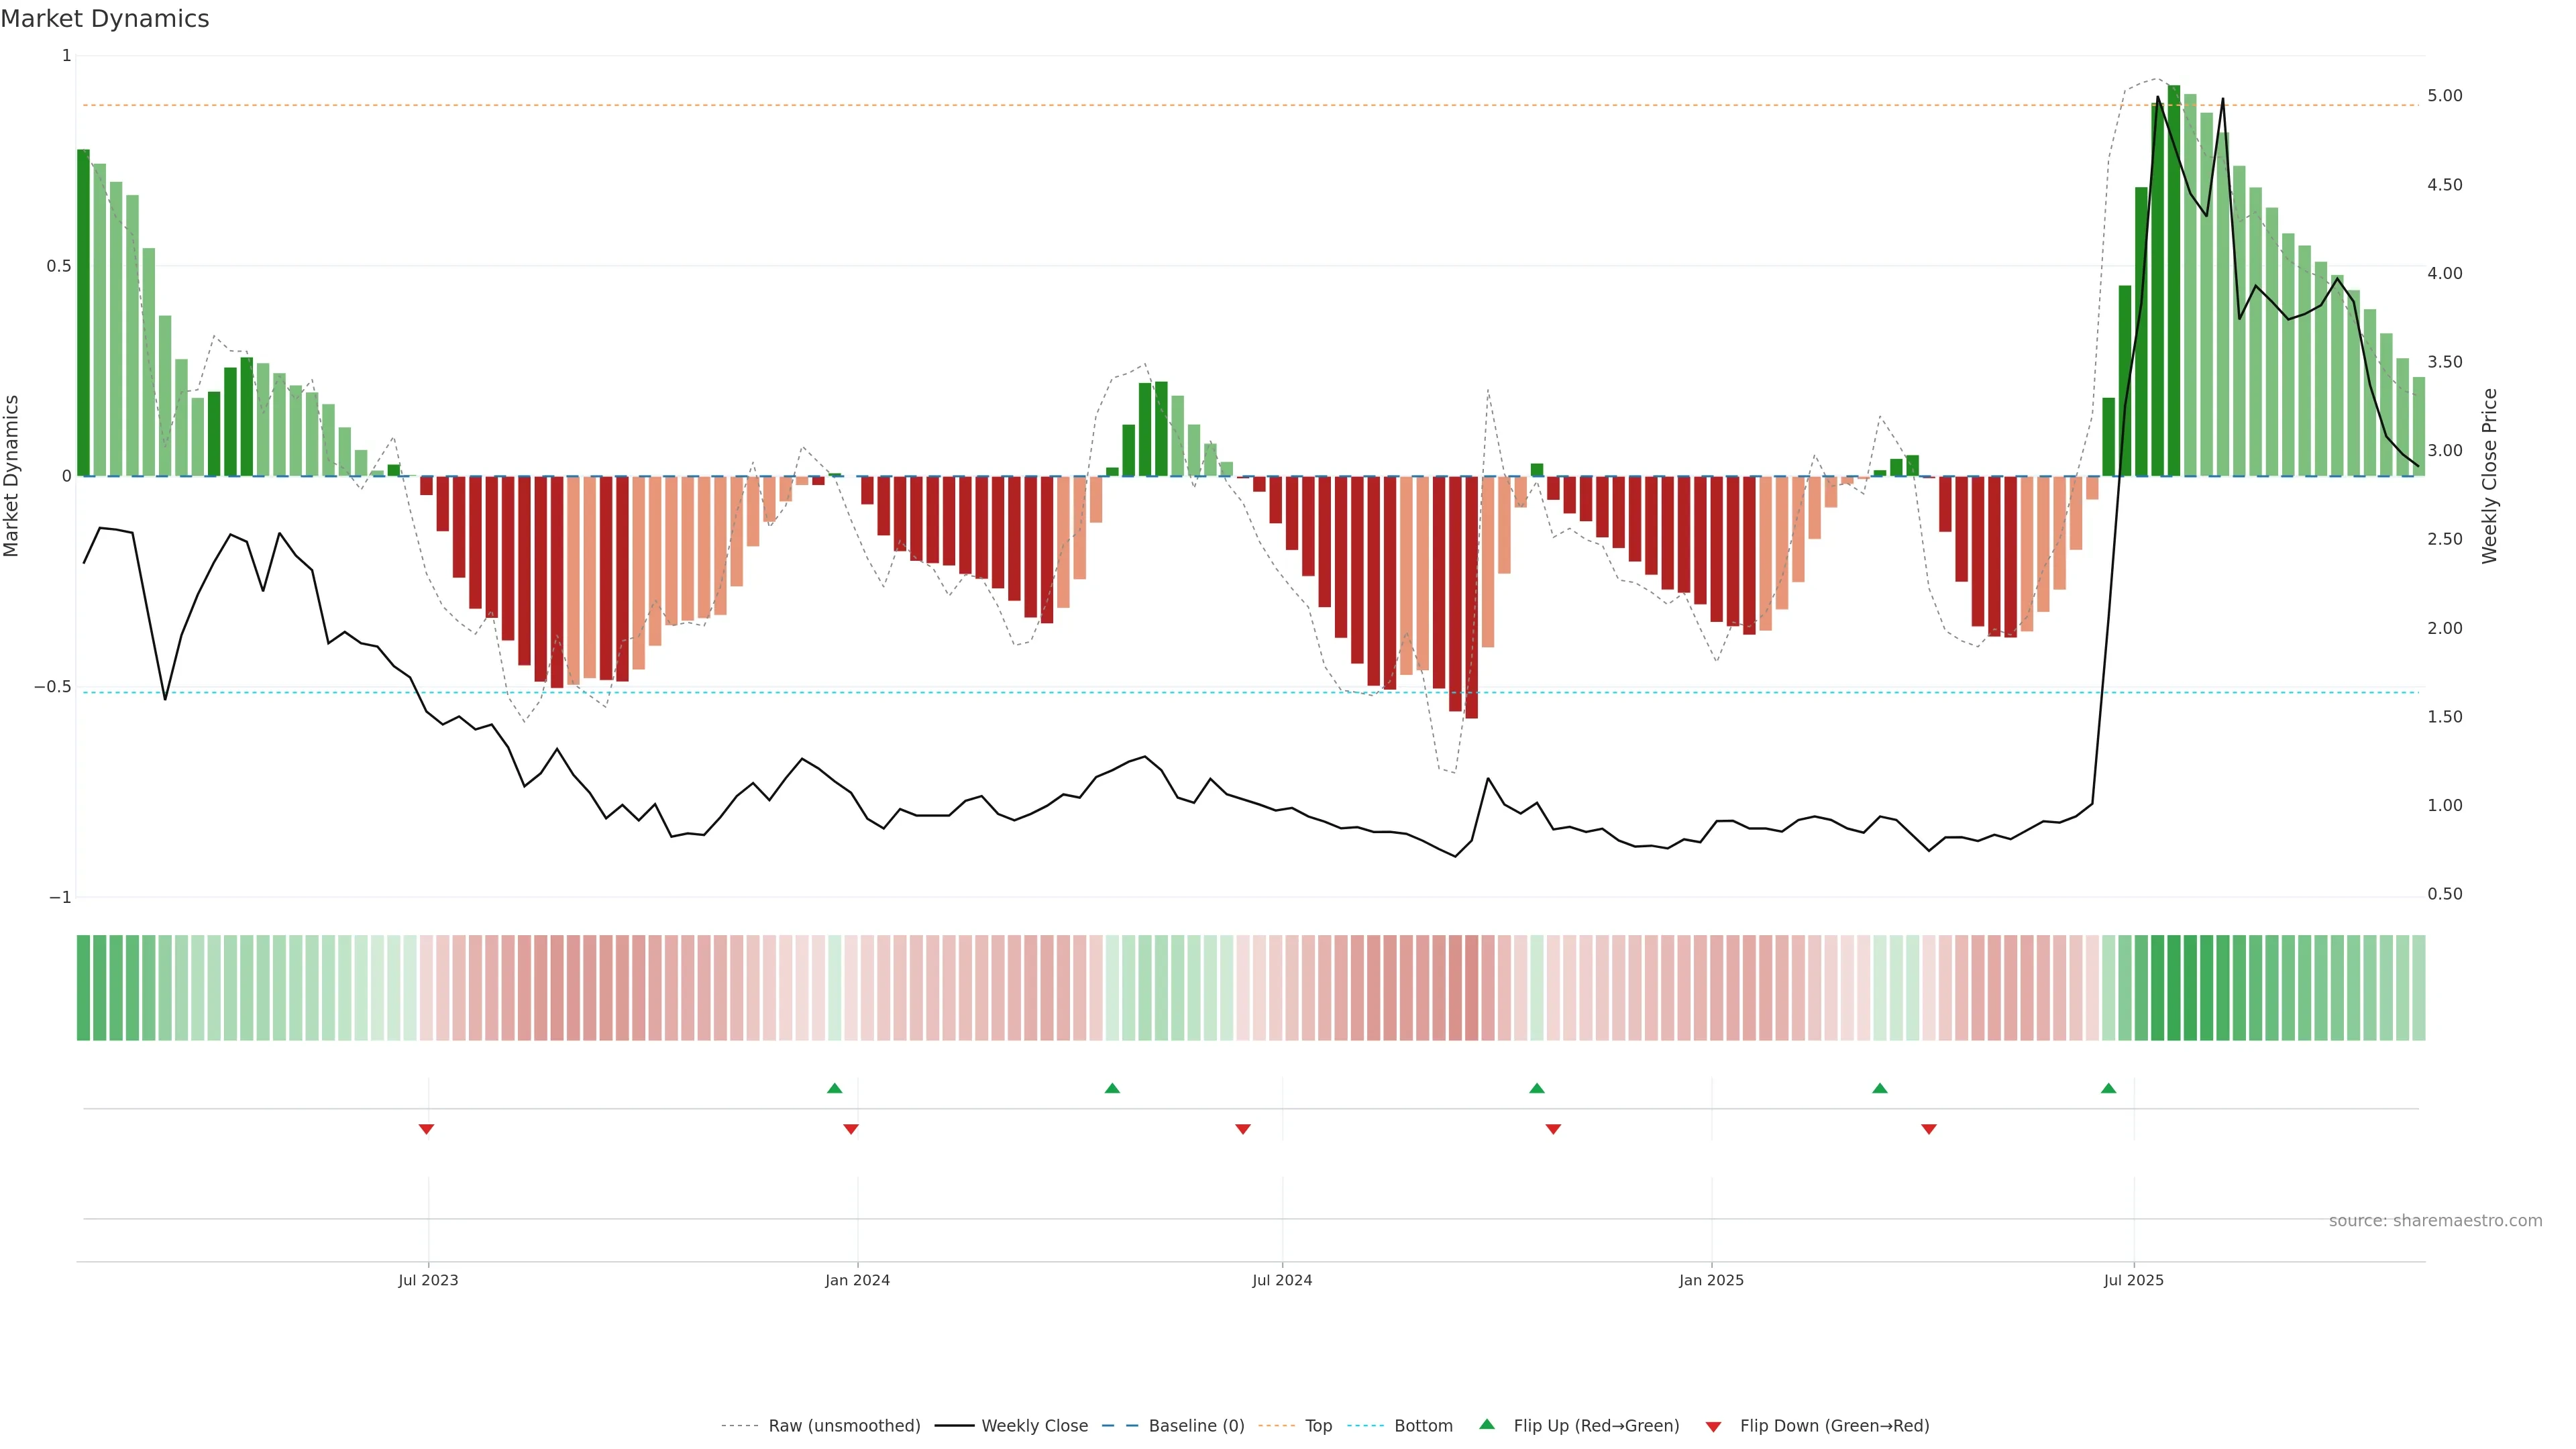Image resolution: width=2576 pixels, height=1449 pixels.
Task: Click the Weekly Close Price axis title
Action: 2489,476
